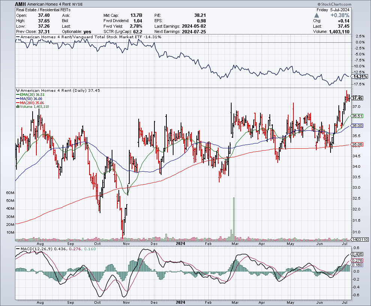
Task: Click the 36.00 MA(50) axis label
Action: click(357, 125)
